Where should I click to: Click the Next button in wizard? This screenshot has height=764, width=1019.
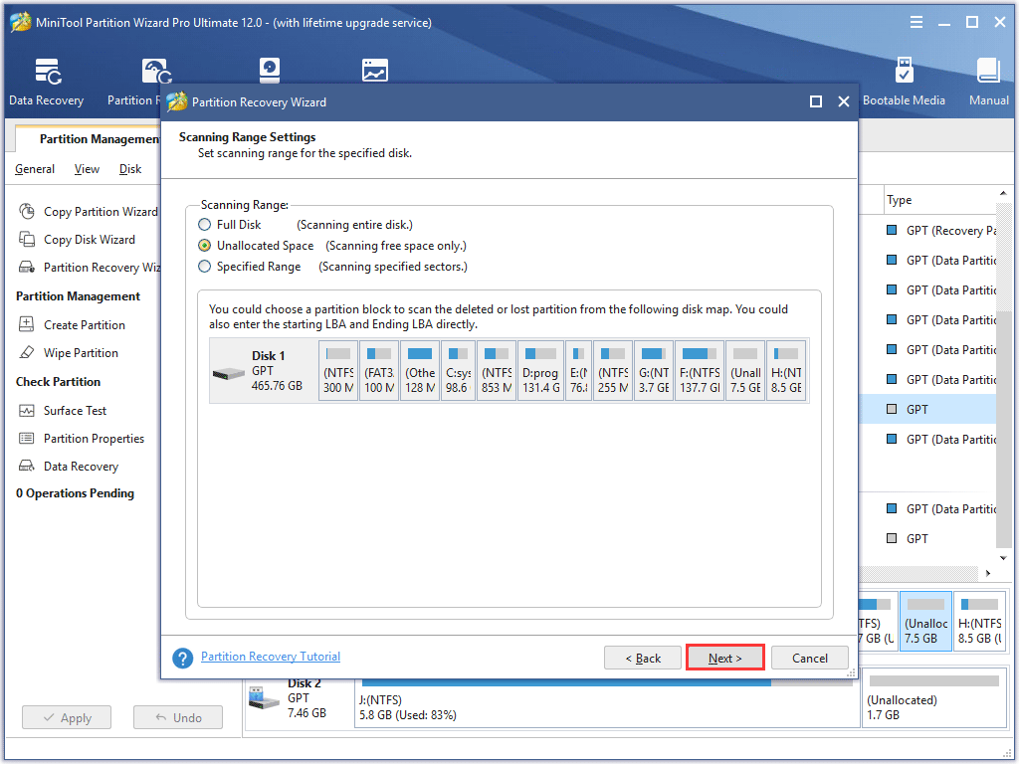click(724, 658)
